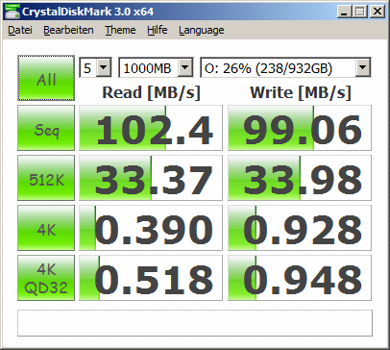Click the CrystalDiskMark title bar icon

pos(12,12)
